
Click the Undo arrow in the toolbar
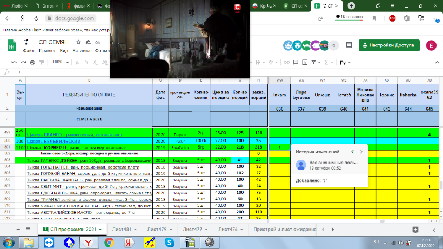click(x=14, y=62)
